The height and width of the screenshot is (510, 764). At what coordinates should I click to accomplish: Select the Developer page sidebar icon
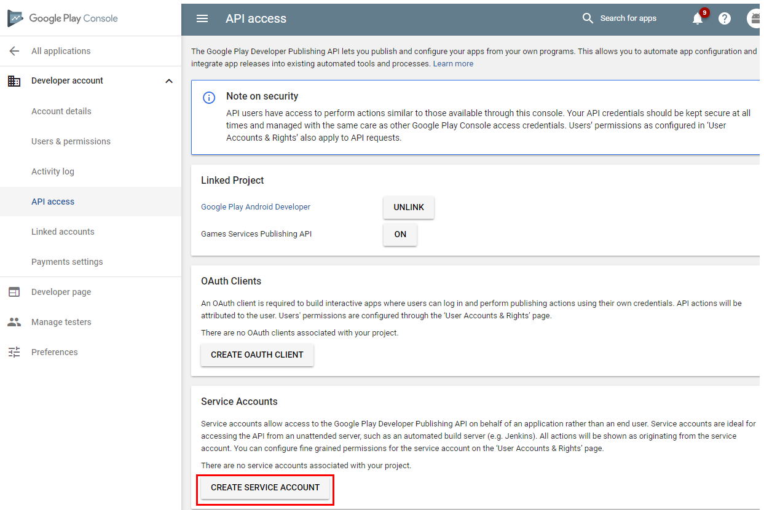pyautogui.click(x=14, y=291)
